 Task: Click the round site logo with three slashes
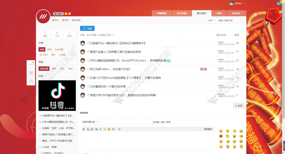43,17
